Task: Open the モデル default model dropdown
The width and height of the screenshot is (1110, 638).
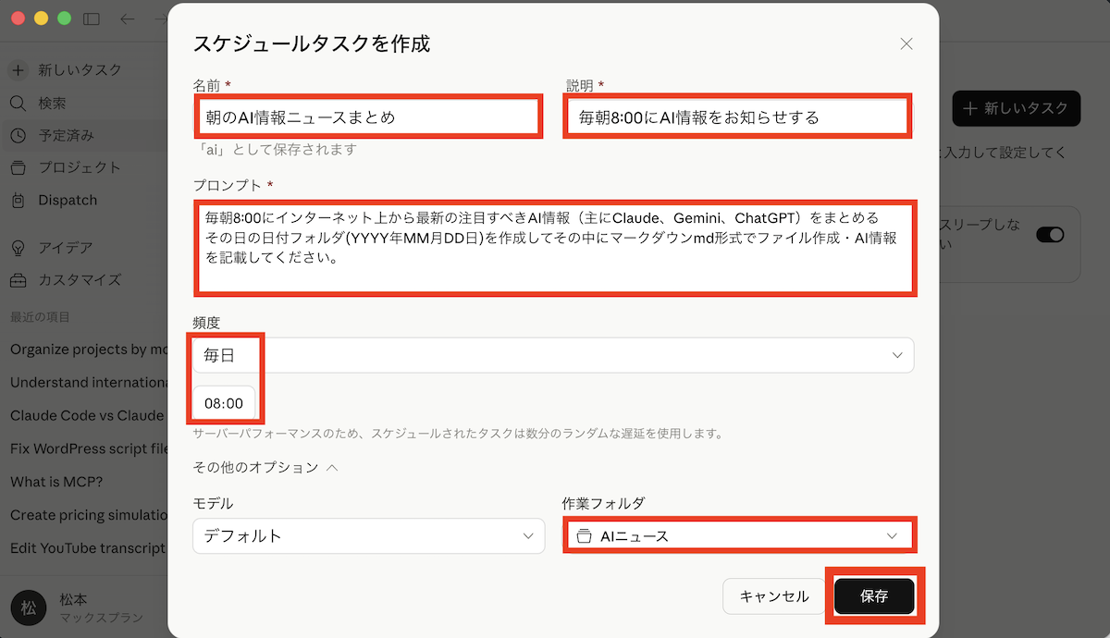Action: 368,535
